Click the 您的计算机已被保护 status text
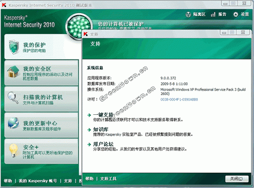The image size is (254, 188). point(121,24)
